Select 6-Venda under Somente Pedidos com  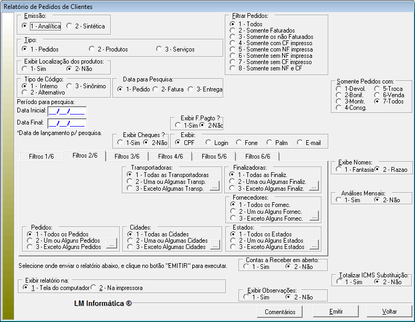point(377,95)
